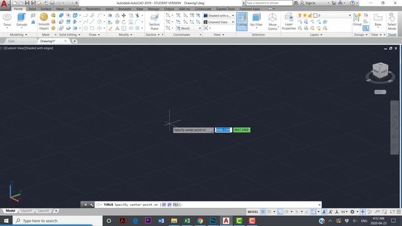This screenshot has height=226, width=402.
Task: Switch to the Visualize ribbon tab
Action: tap(75, 9)
